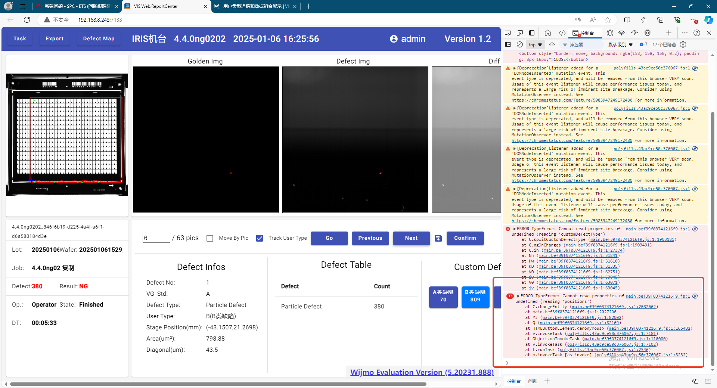Expand the first Deprecation warning message
Screen dimensions: 717x388
point(515,68)
